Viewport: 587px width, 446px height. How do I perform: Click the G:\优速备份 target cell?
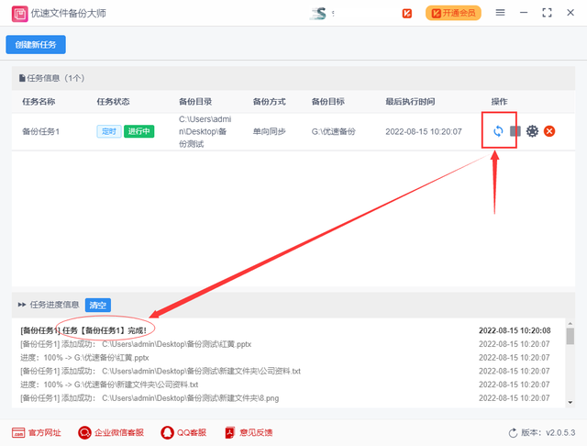[x=333, y=131]
